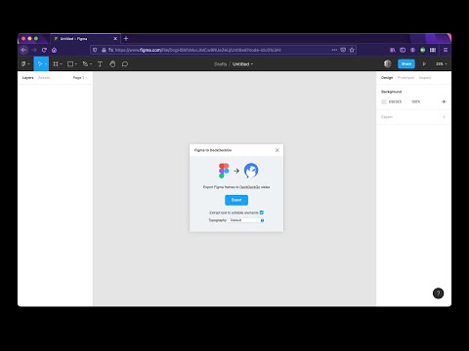Click the green extension icon in browser toolbar
The image size is (469, 351).
423,50
